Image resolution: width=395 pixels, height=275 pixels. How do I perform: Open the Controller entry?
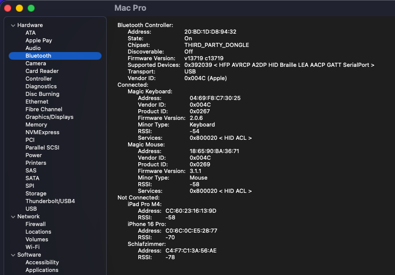tap(39, 79)
